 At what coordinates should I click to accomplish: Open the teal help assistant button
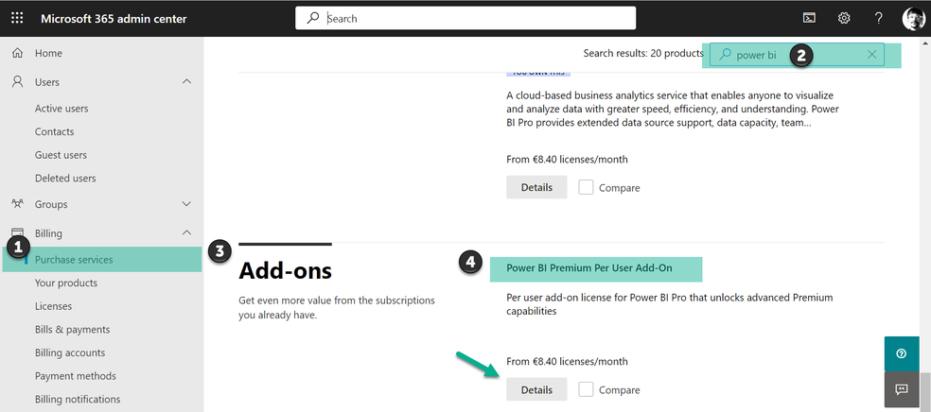pos(902,354)
